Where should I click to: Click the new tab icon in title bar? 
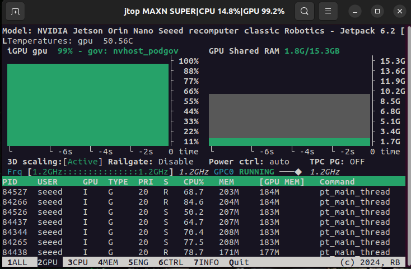pos(16,11)
